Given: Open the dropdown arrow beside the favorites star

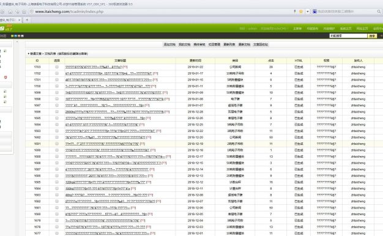Looking at the screenshot, I should 308,12.
